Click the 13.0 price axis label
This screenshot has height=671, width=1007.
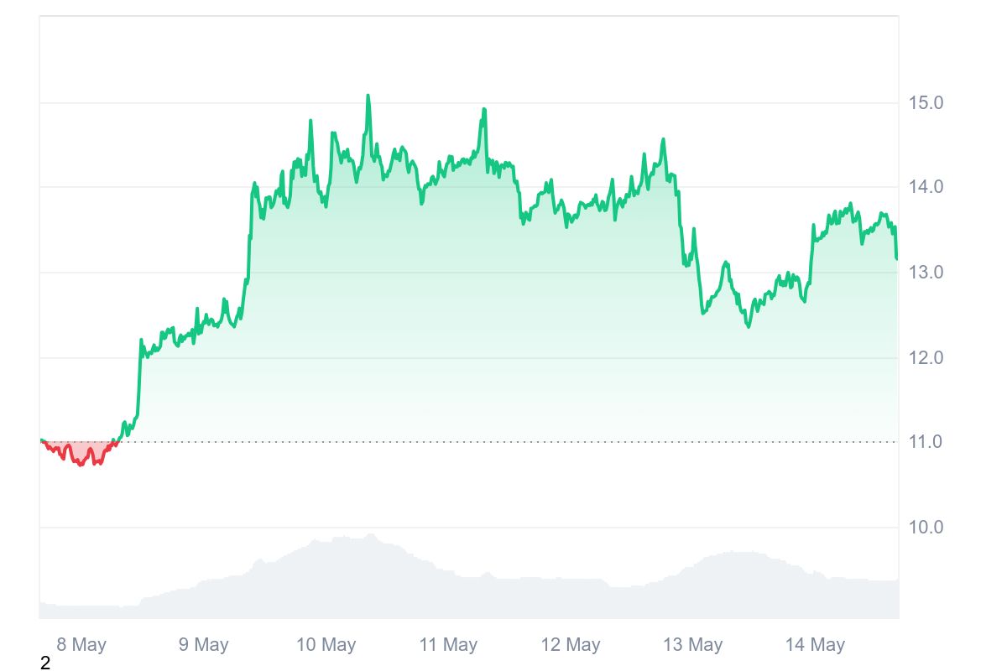point(926,273)
